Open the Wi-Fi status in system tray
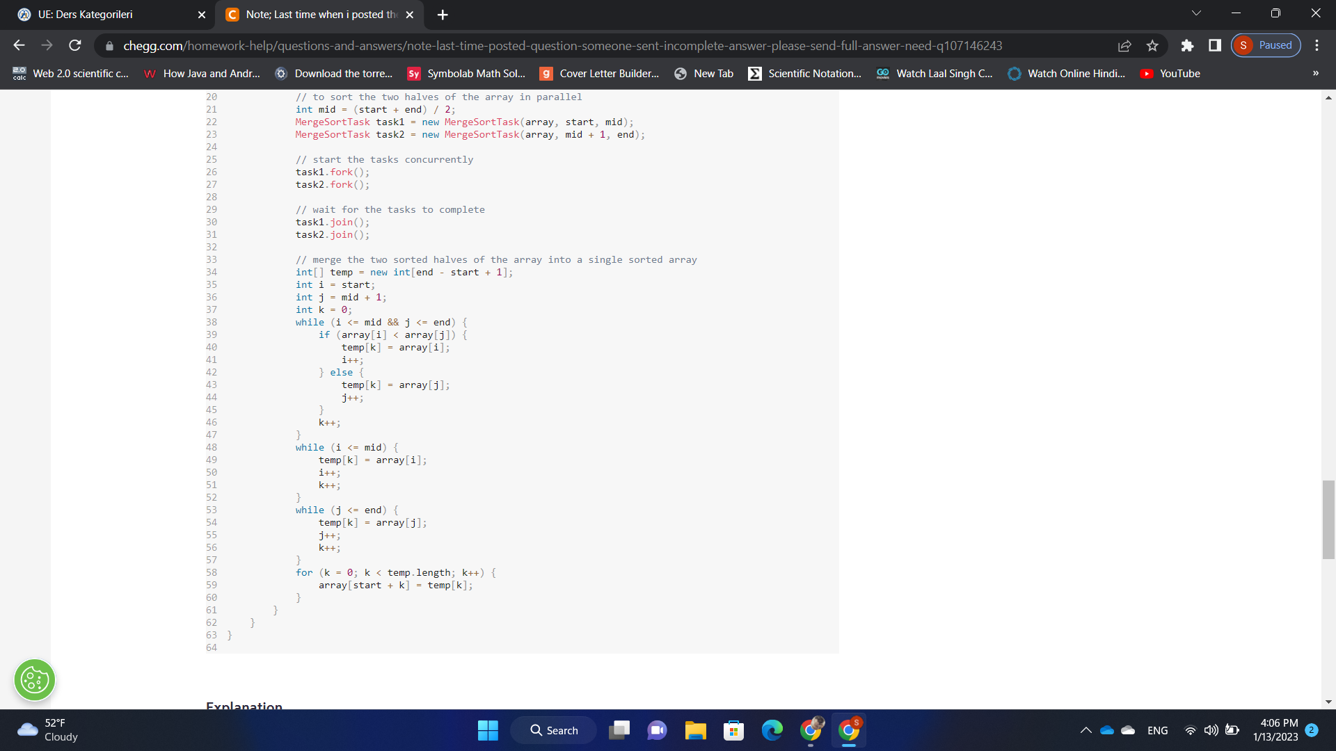The width and height of the screenshot is (1336, 751). point(1190,730)
